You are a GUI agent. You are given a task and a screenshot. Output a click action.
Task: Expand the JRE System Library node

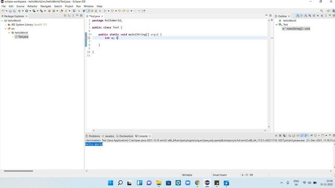point(6,25)
